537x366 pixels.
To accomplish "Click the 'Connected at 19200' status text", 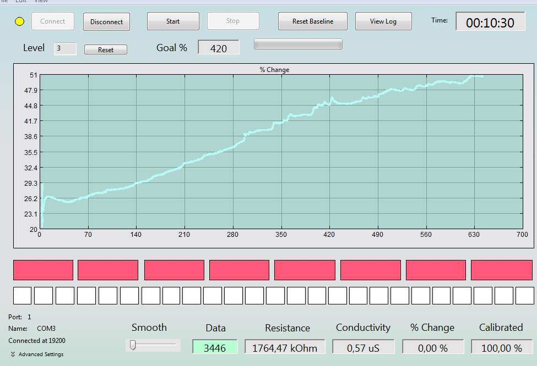I will (37, 340).
